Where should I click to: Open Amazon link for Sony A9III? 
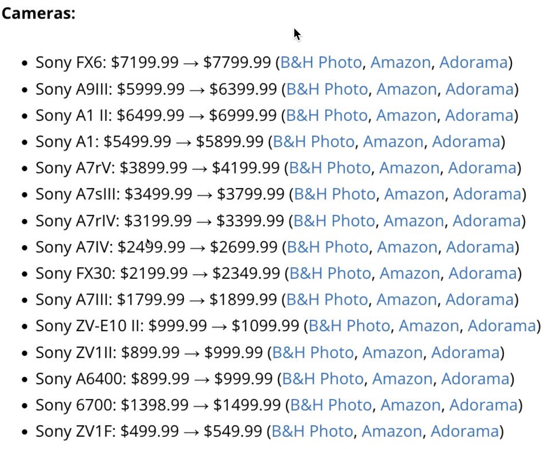click(x=407, y=89)
